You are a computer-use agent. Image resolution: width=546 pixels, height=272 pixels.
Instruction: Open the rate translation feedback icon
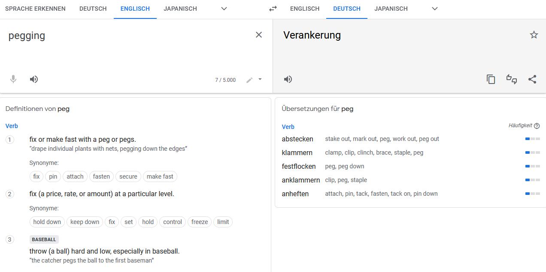(512, 79)
